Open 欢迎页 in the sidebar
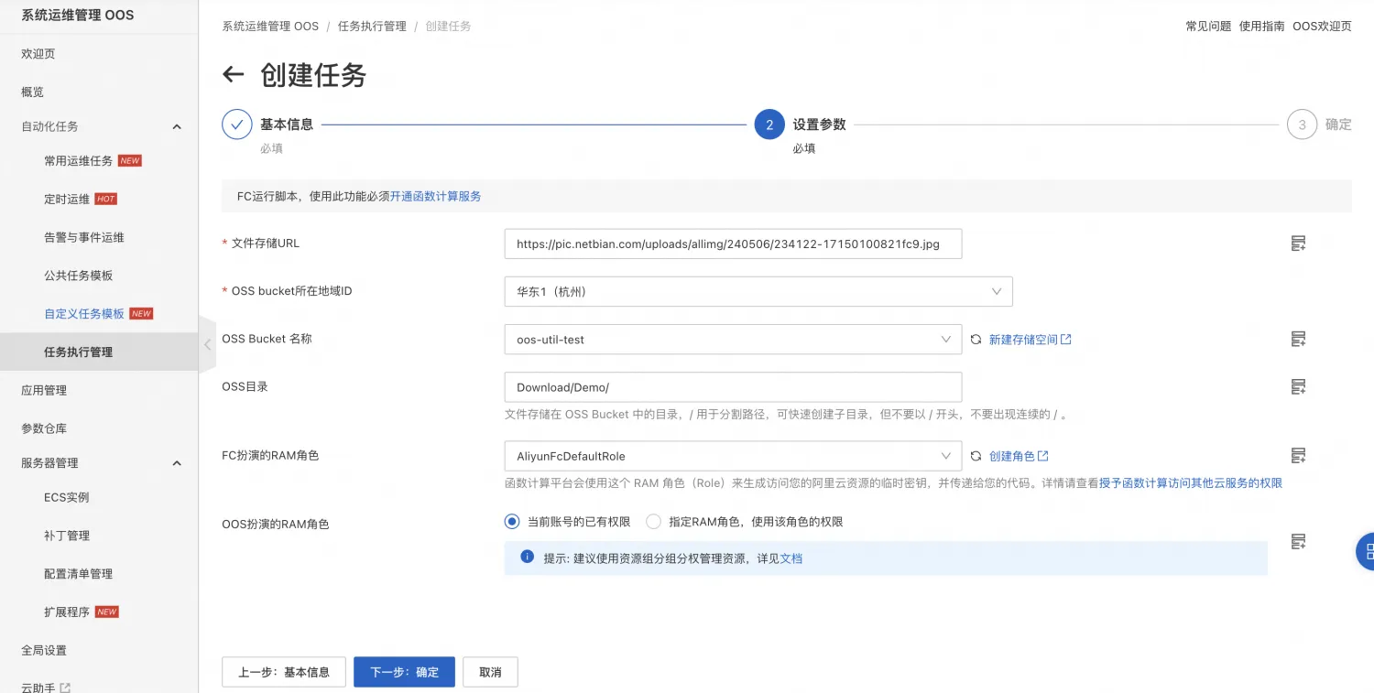 (38, 54)
